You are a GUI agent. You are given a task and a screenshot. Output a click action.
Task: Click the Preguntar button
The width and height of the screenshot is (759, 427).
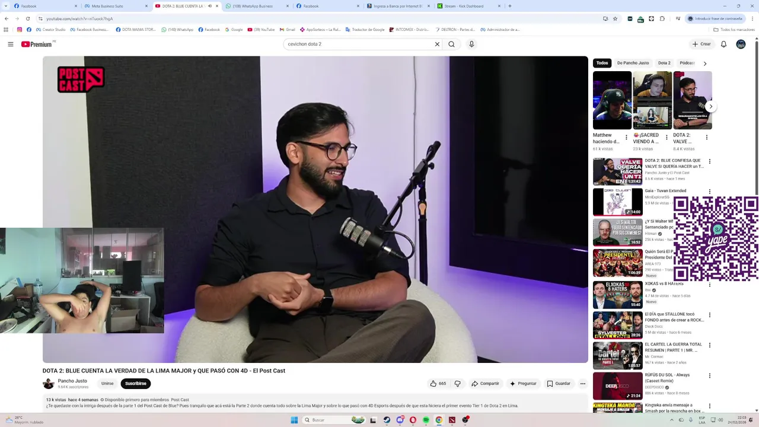click(522, 384)
